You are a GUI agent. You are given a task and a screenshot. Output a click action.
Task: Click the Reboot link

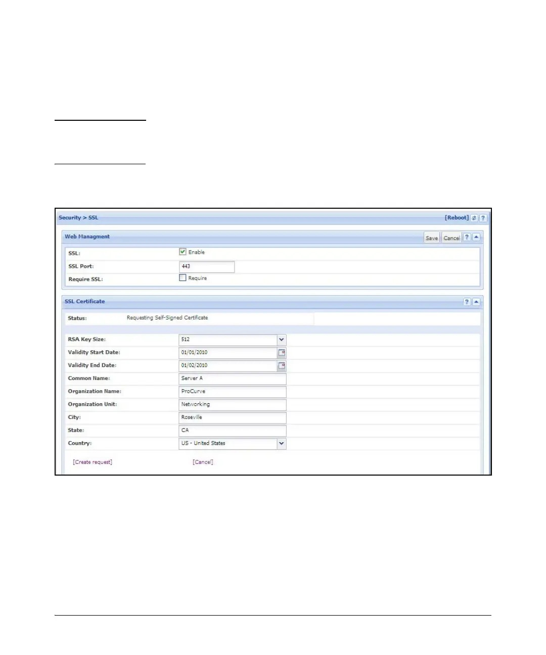[x=457, y=218]
